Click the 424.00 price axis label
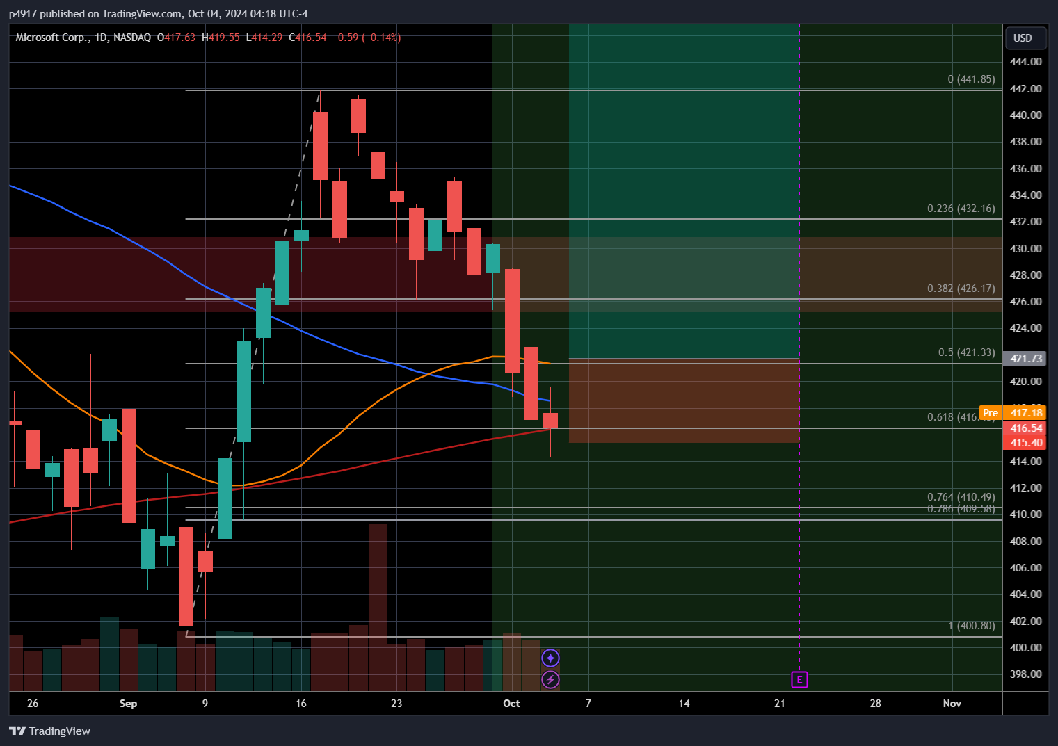The width and height of the screenshot is (1058, 746). click(1025, 328)
